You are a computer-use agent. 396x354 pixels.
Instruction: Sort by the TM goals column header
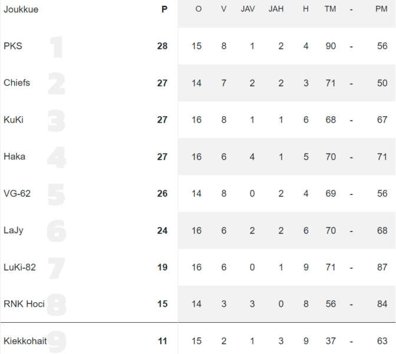331,9
